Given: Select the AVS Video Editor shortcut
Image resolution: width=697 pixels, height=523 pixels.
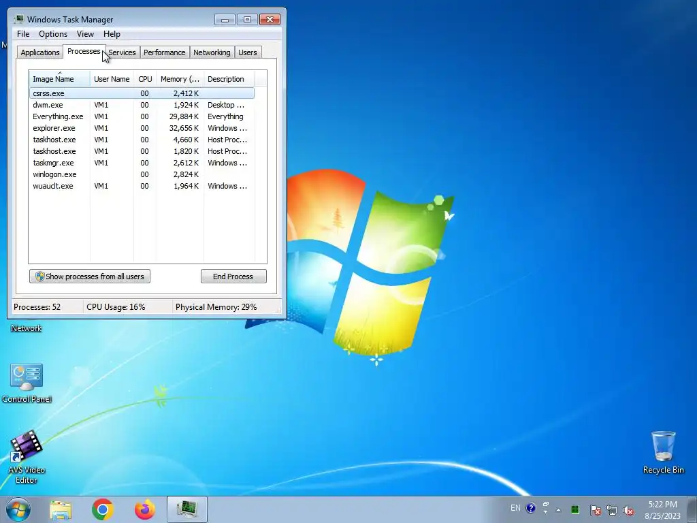Looking at the screenshot, I should click(27, 457).
